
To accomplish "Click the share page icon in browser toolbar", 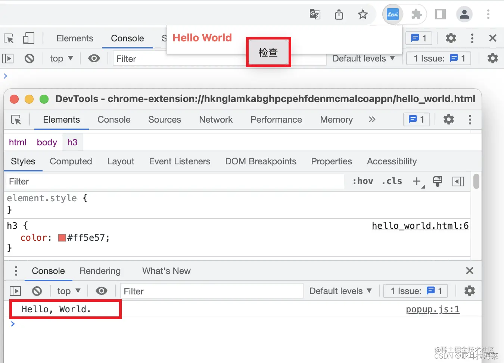I will 339,15.
